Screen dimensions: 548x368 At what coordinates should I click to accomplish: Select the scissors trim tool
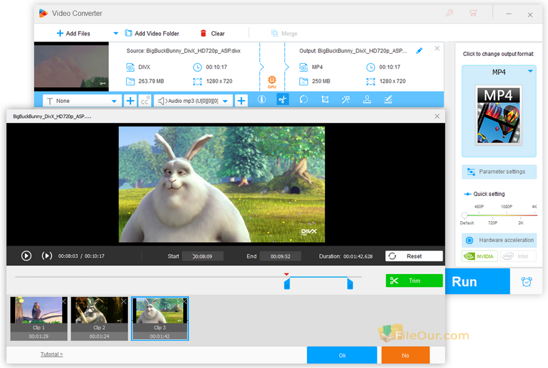(x=283, y=100)
